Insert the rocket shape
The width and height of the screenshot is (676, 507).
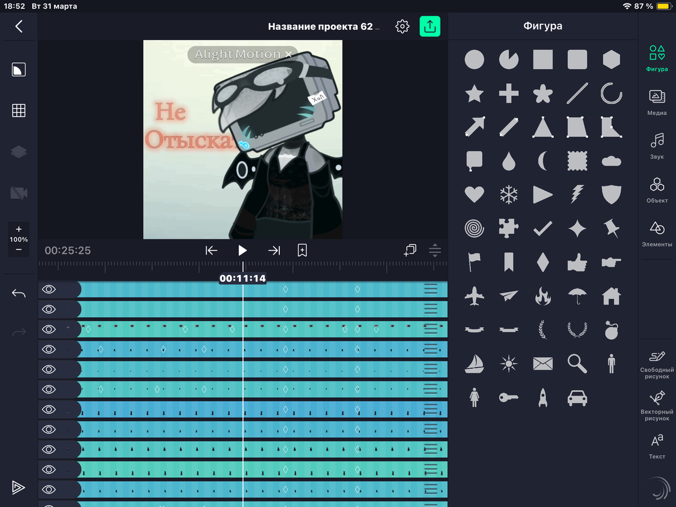pyautogui.click(x=543, y=398)
